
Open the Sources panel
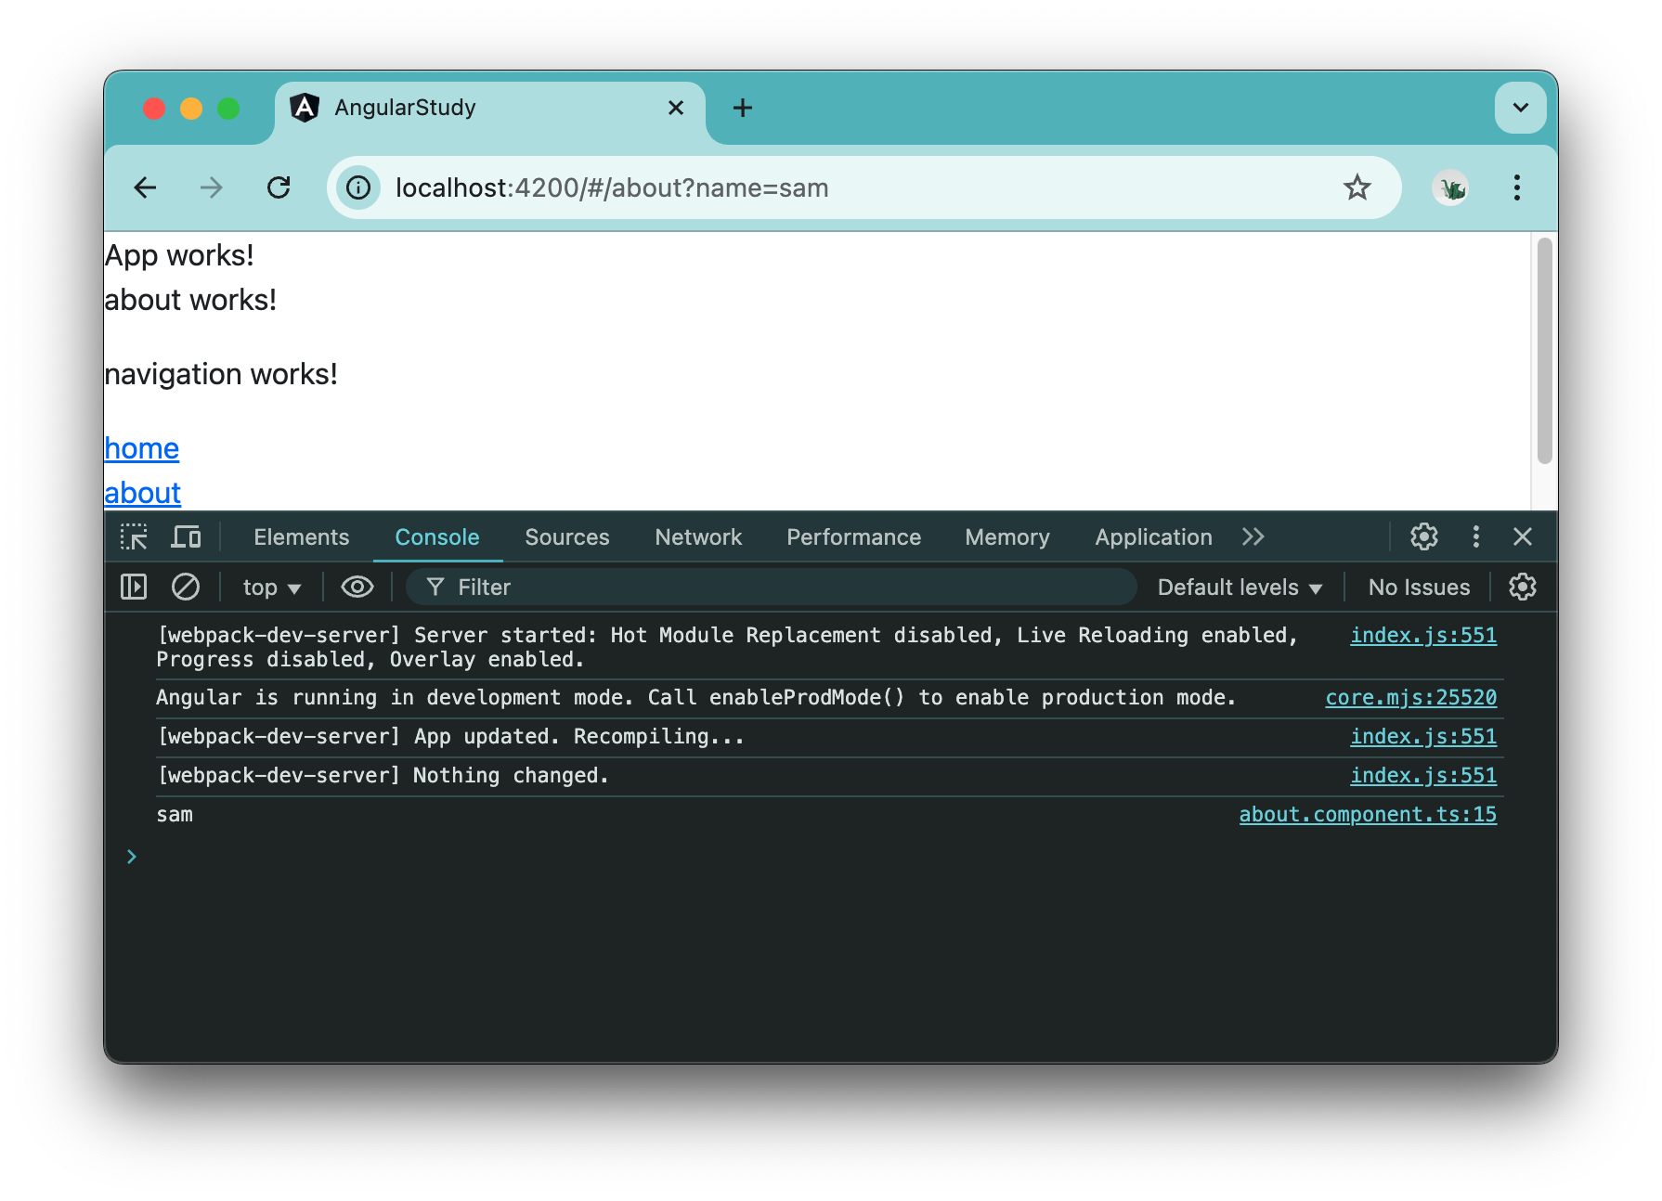(566, 536)
